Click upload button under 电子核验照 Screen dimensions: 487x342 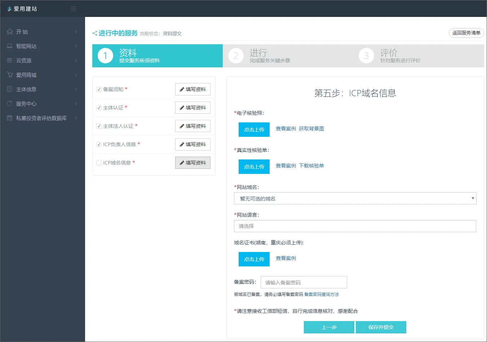254,130
